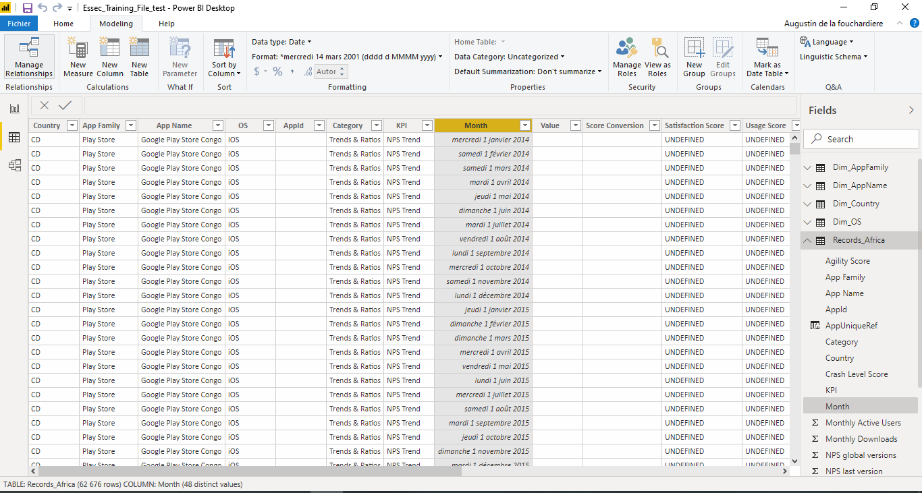This screenshot has height=493, width=922.
Task: Commit formula with the checkmark icon
Action: [x=65, y=105]
